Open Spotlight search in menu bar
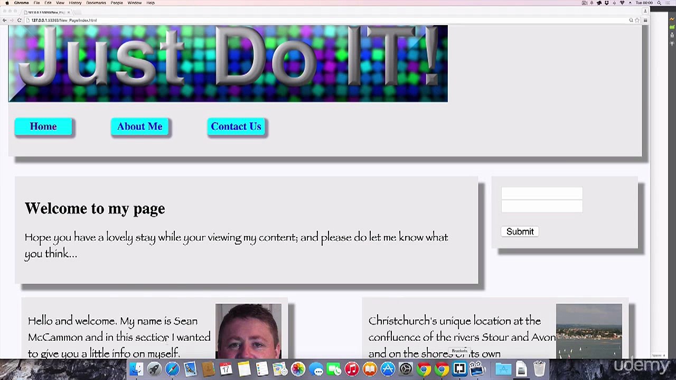Screen dimensions: 676x380 (x=659, y=3)
